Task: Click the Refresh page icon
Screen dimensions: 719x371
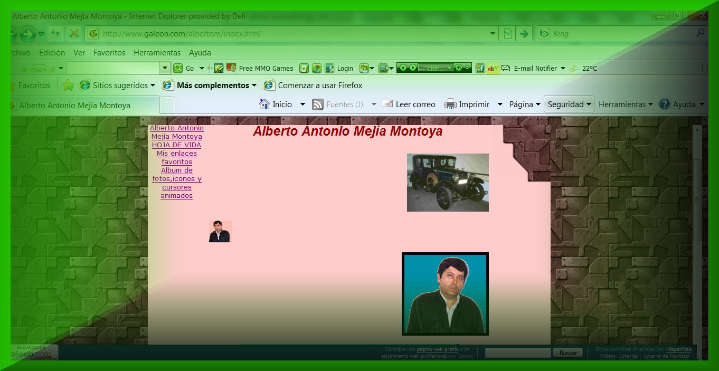Action: 55,33
